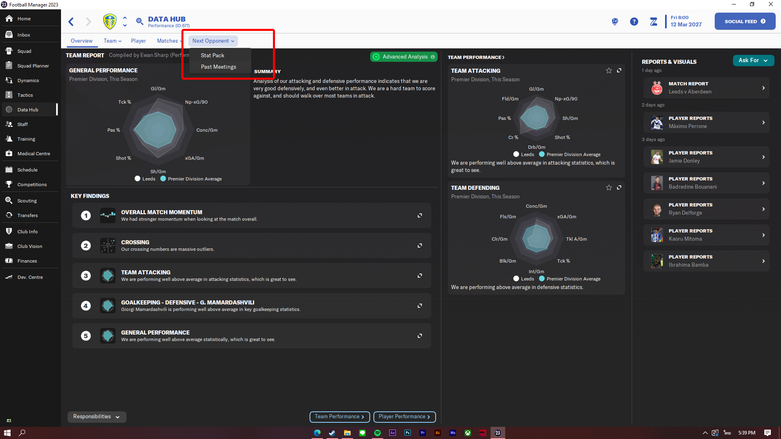
Task: Open File Explorer from taskbar
Action: coord(347,433)
